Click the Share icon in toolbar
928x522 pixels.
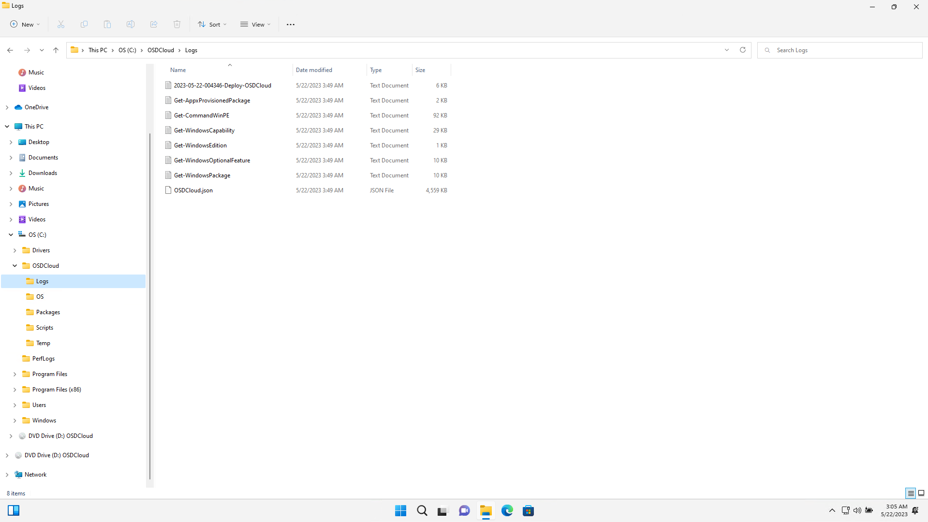[154, 24]
